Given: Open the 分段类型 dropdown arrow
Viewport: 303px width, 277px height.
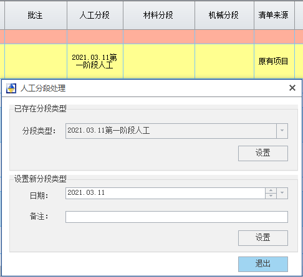Looking at the screenshot, I should [x=282, y=131].
